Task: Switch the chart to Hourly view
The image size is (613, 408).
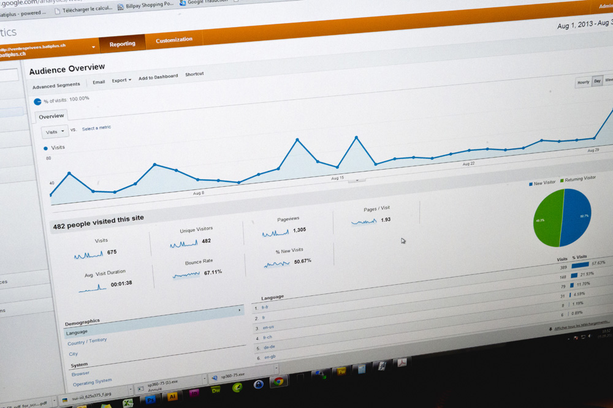Action: [584, 83]
